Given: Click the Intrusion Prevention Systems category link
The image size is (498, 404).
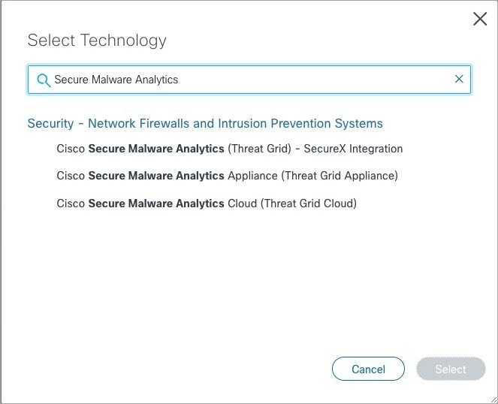Looking at the screenshot, I should 205,123.
